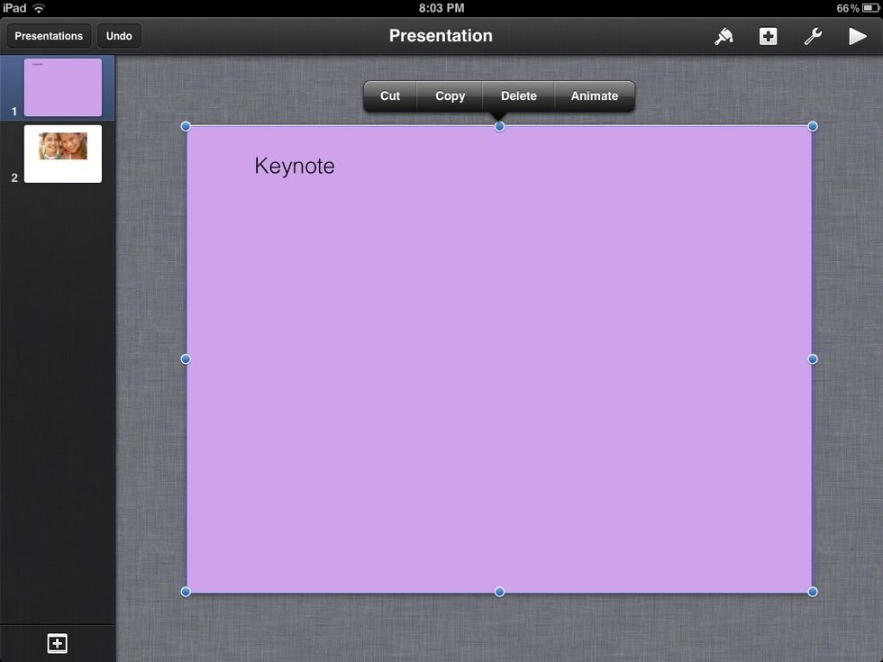Tap the bottom-right resize handle
Screen dimensions: 883x662
coord(813,592)
